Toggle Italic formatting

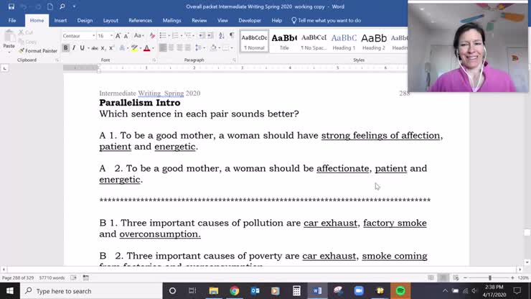click(74, 48)
